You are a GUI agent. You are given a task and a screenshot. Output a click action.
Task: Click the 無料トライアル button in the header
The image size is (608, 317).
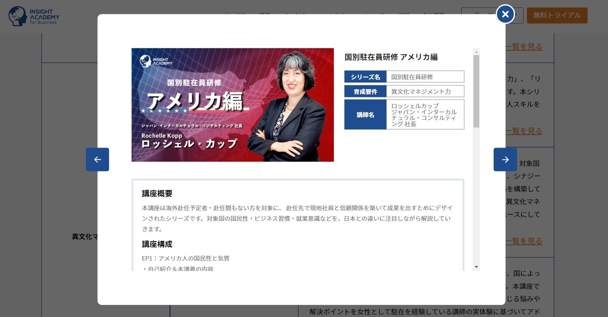tap(557, 15)
